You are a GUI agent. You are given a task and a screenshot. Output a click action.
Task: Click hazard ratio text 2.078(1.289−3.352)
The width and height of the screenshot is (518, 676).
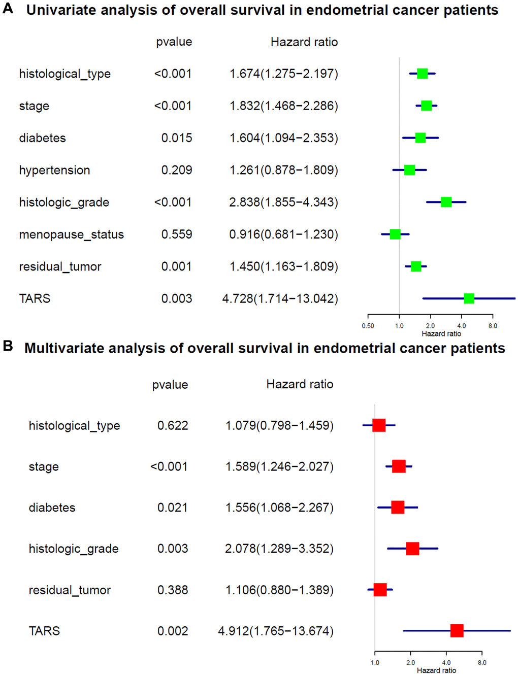tap(279, 549)
